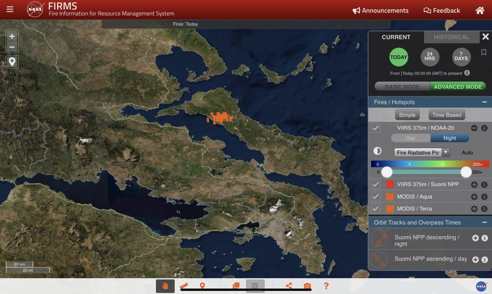This screenshot has width=492, height=294.
Task: Expand Suomi NPP descending / night options
Action: [x=475, y=238]
